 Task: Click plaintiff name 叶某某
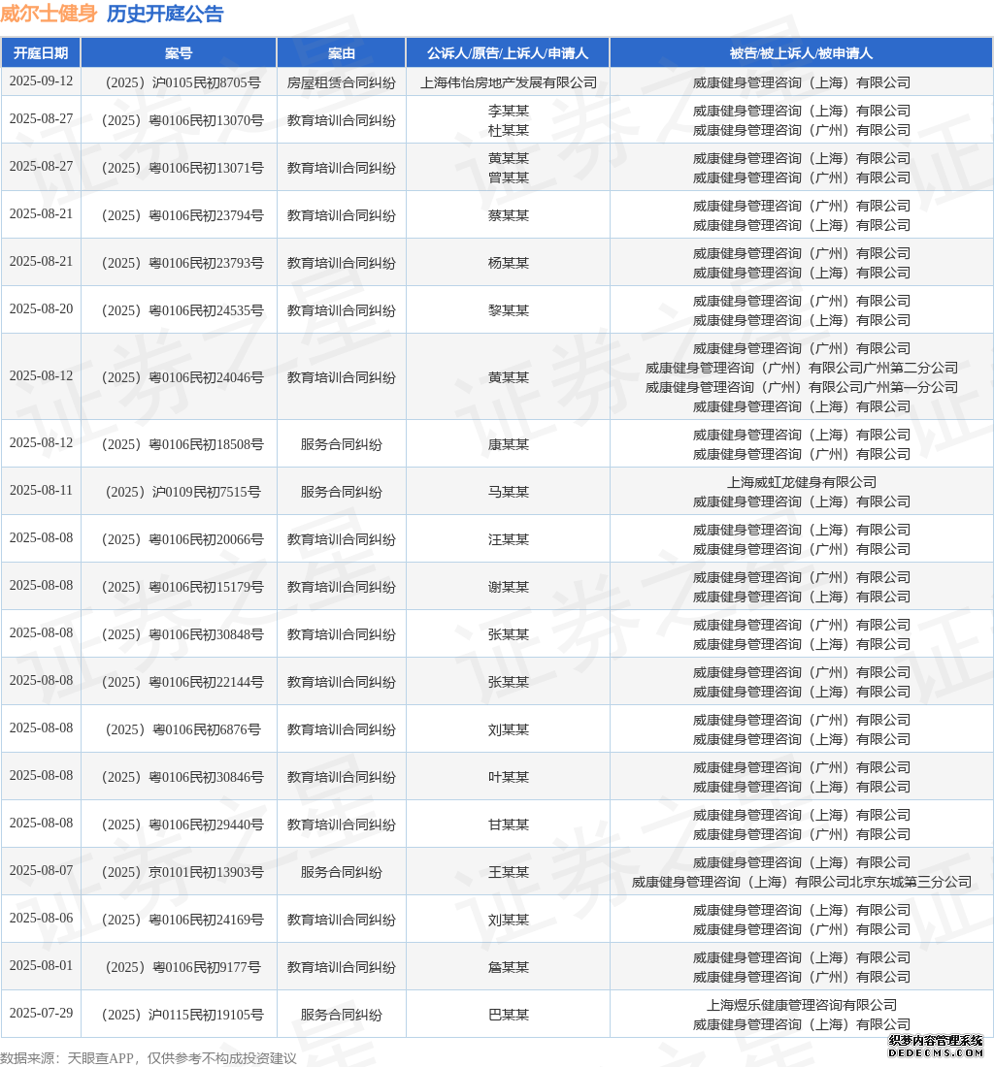508,778
